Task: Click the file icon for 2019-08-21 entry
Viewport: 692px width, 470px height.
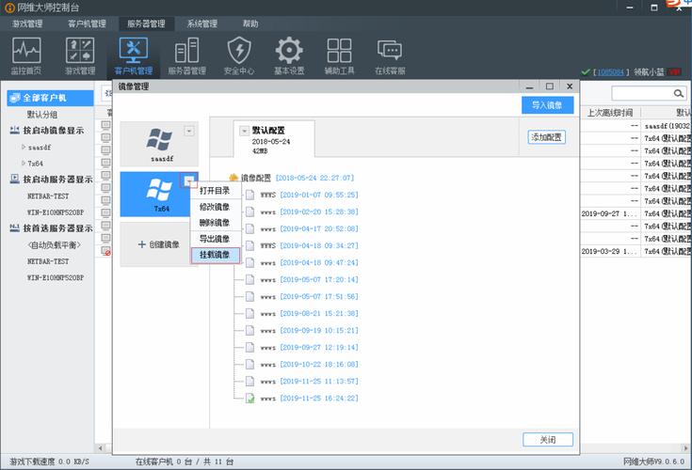Action: 249,314
